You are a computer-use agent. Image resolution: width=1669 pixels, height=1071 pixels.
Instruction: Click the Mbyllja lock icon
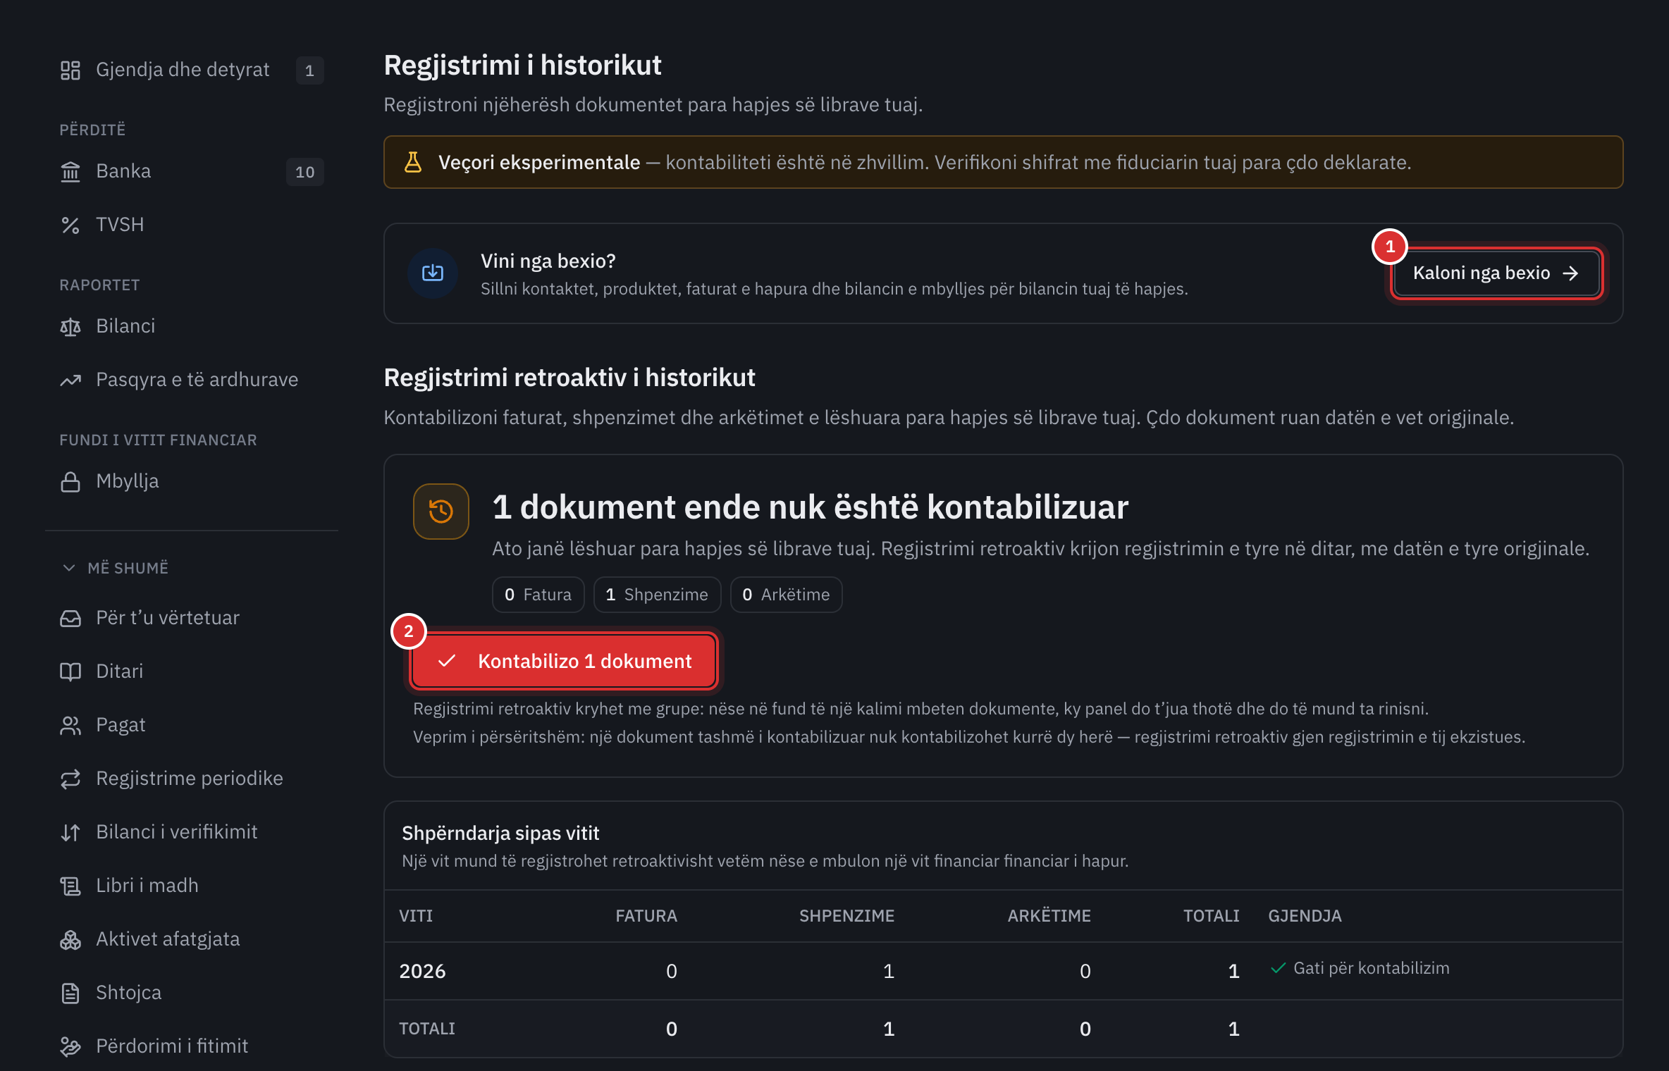tap(70, 481)
